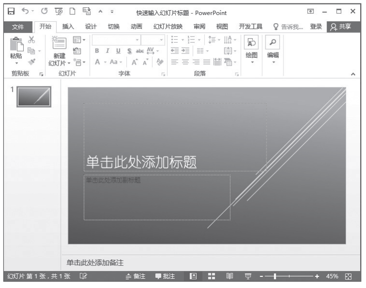The width and height of the screenshot is (366, 288).
Task: Click the 45% zoom level
Action: tap(332, 276)
